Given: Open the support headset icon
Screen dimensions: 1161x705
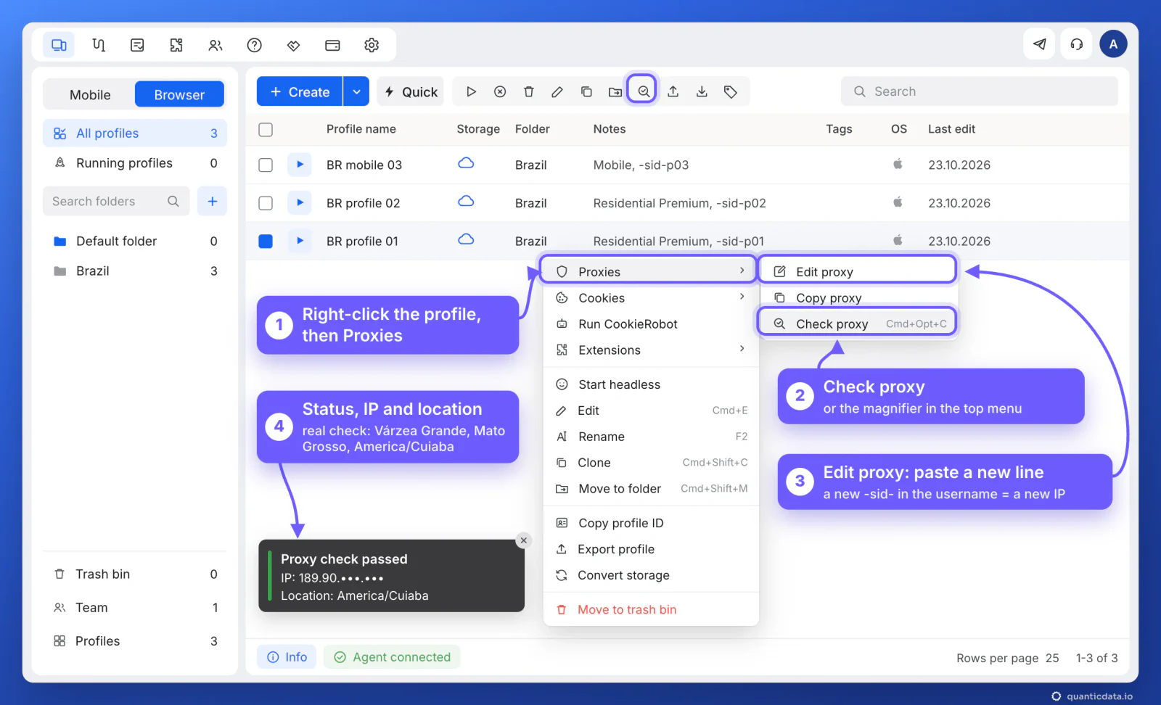Looking at the screenshot, I should (x=1077, y=44).
